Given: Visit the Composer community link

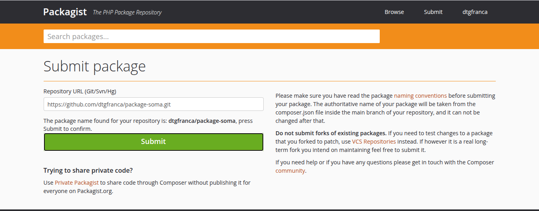Looking at the screenshot, I should point(290,171).
